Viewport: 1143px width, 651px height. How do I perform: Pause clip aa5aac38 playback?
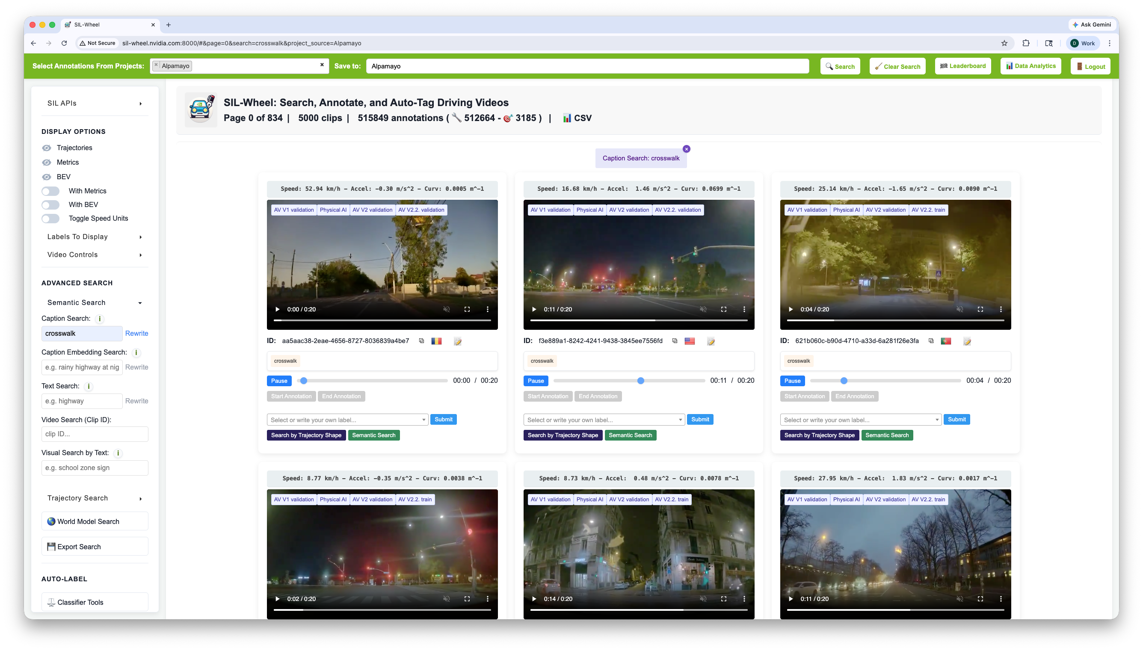(x=279, y=381)
